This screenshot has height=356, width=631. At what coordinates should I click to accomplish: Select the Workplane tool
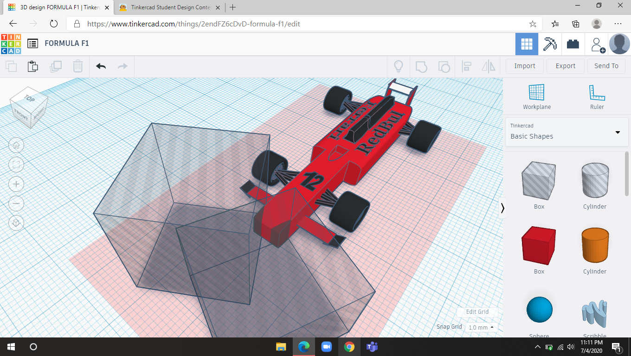537,95
